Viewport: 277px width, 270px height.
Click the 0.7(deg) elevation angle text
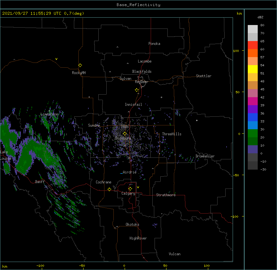tap(74, 13)
